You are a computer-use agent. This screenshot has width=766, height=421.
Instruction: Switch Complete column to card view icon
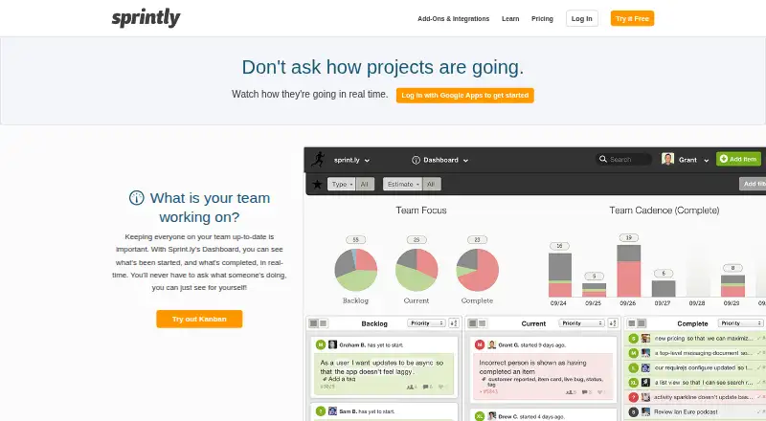[642, 323]
